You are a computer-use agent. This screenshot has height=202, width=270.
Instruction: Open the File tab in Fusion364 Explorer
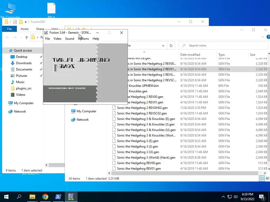point(9,29)
